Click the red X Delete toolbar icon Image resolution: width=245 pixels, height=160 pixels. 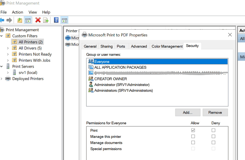38,20
